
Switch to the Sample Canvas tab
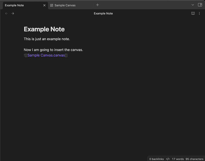pyautogui.click(x=71, y=5)
